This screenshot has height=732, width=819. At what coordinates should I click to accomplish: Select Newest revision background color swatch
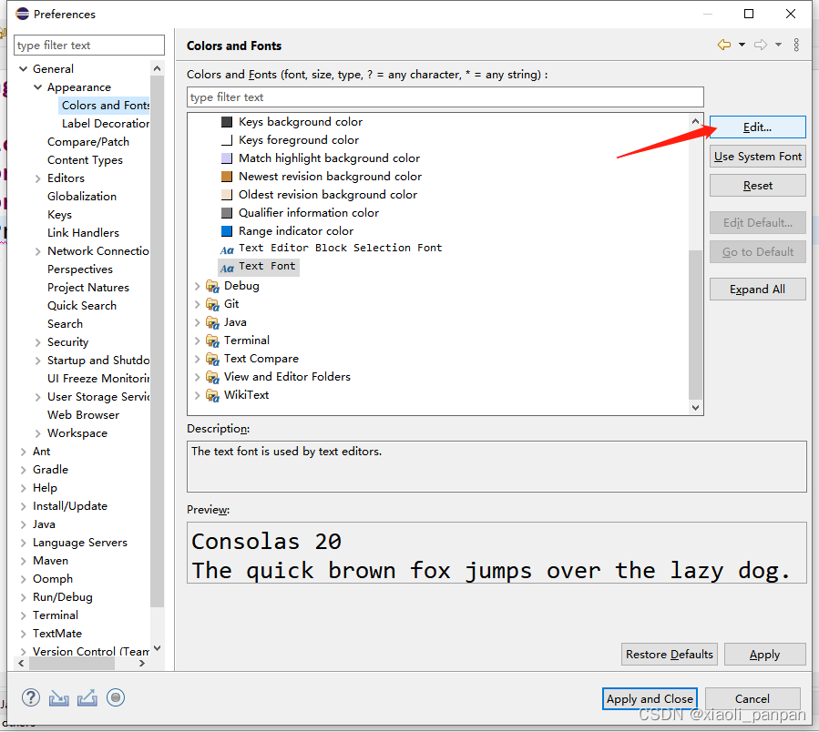click(227, 177)
